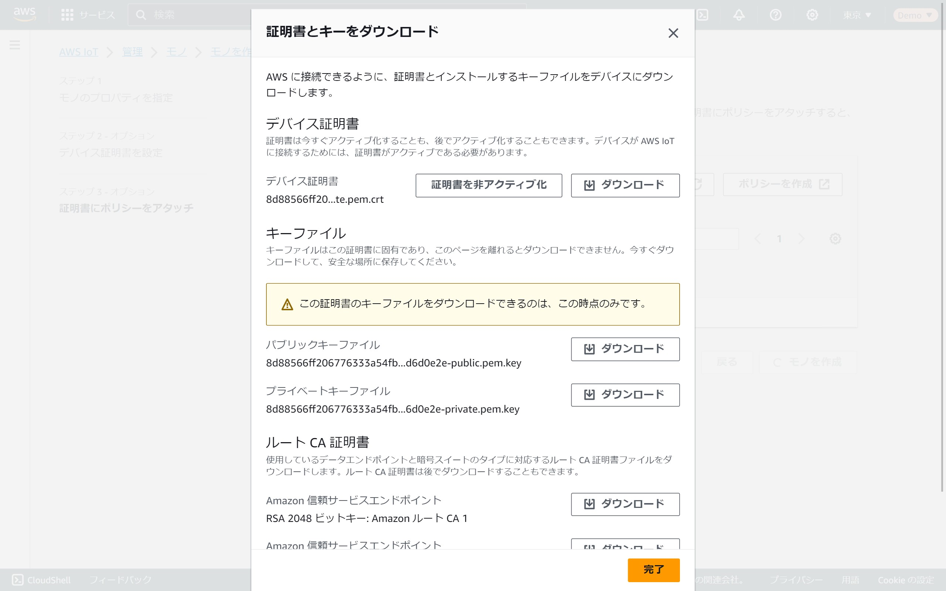Expand the 東京 region dropdown
This screenshot has height=591, width=946.
[857, 15]
